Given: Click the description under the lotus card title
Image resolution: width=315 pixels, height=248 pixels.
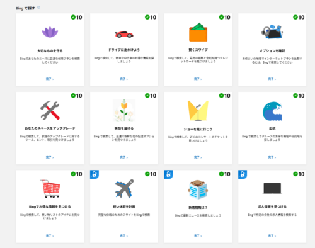Looking at the screenshot, I should pos(50,60).
